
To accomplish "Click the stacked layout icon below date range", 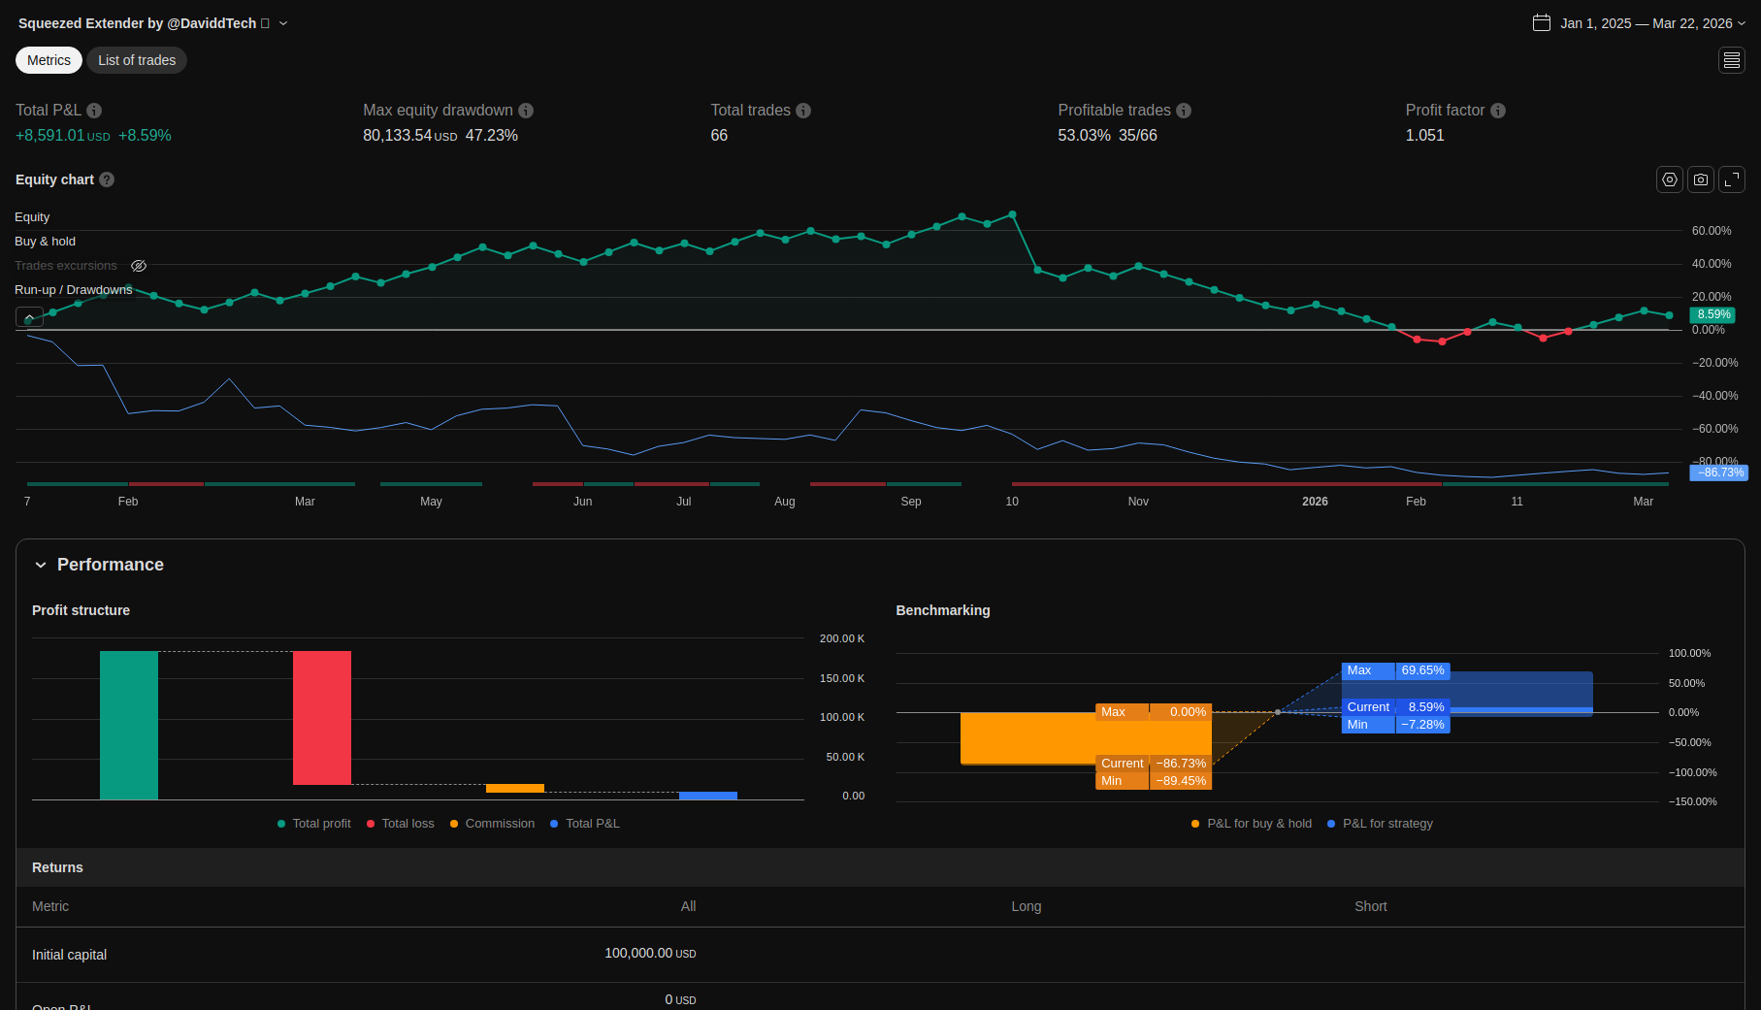I will click(x=1731, y=60).
